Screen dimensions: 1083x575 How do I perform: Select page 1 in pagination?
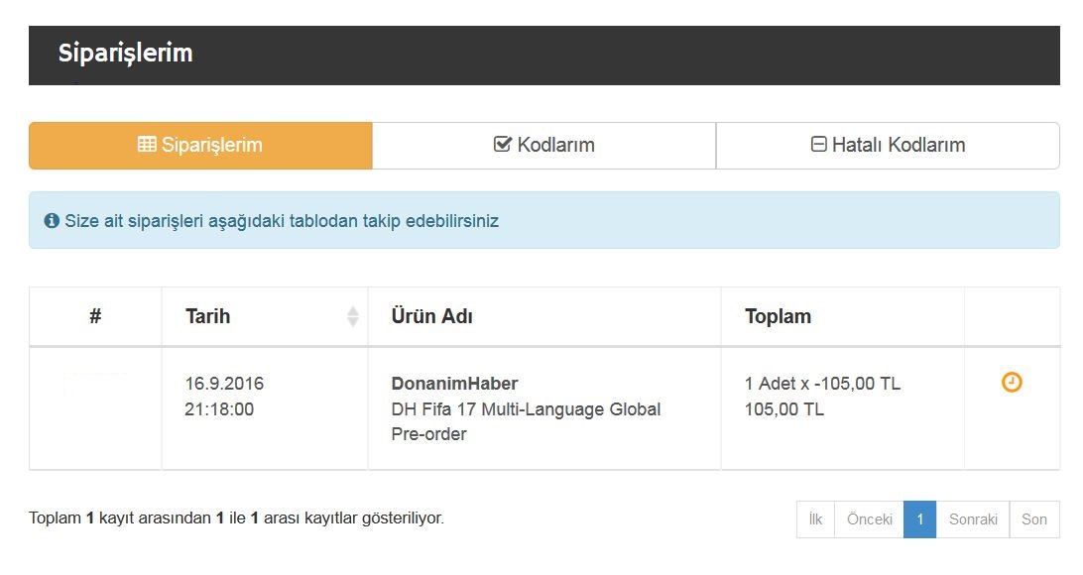tap(919, 519)
